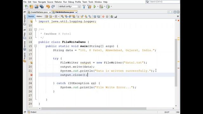Click the Next Bookmark icon
The image size is (203, 114).
[86, 16]
